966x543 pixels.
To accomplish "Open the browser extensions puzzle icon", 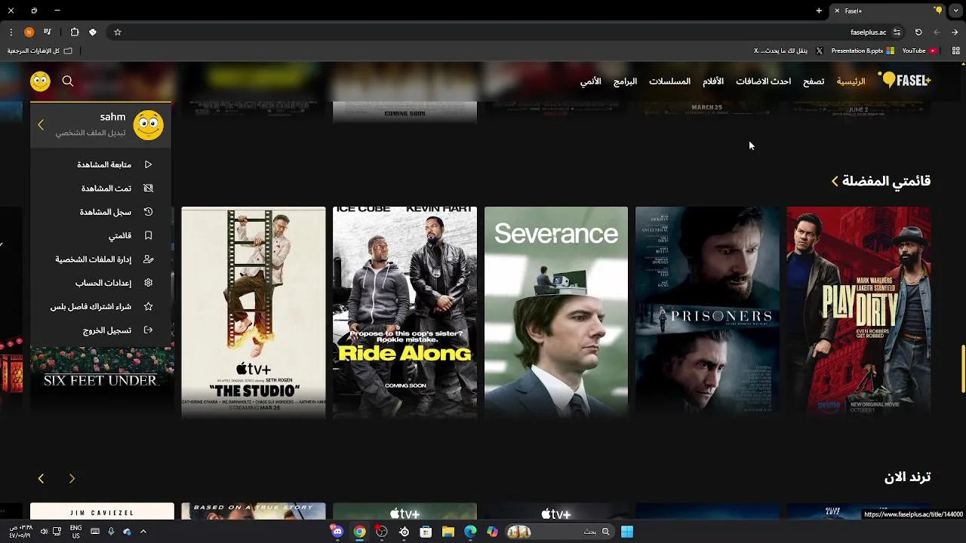I will [75, 32].
